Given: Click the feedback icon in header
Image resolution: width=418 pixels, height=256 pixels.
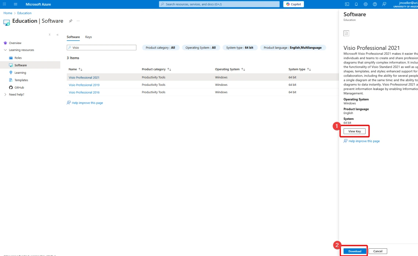Looking at the screenshot, I should coord(384,4).
